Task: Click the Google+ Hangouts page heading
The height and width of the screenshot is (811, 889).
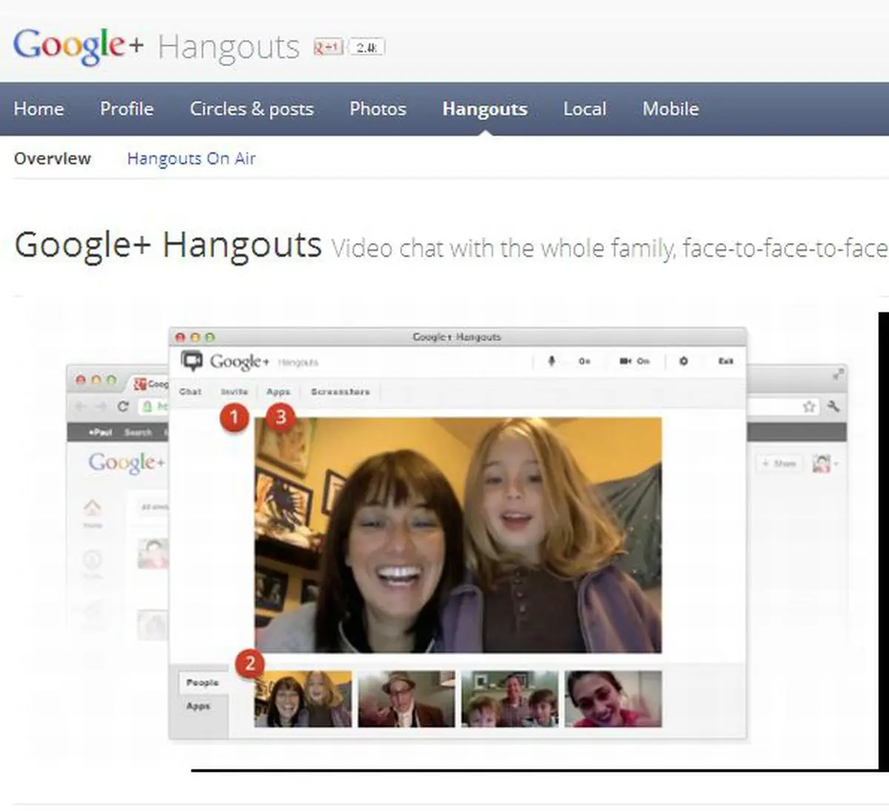Action: [168, 244]
